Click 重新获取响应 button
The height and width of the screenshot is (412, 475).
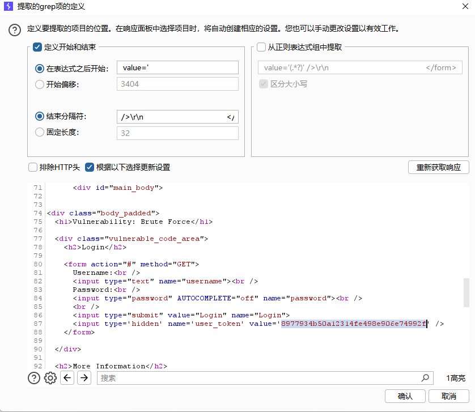pos(438,167)
